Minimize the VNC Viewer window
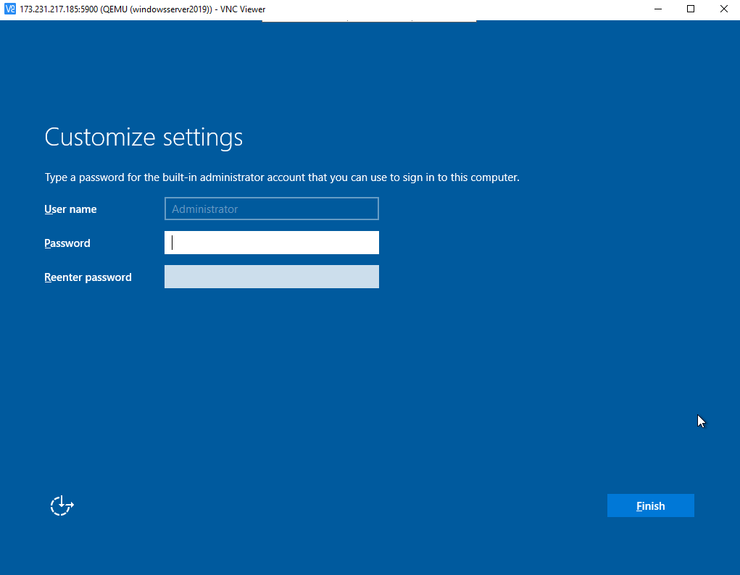Viewport: 740px width, 575px height. (658, 9)
